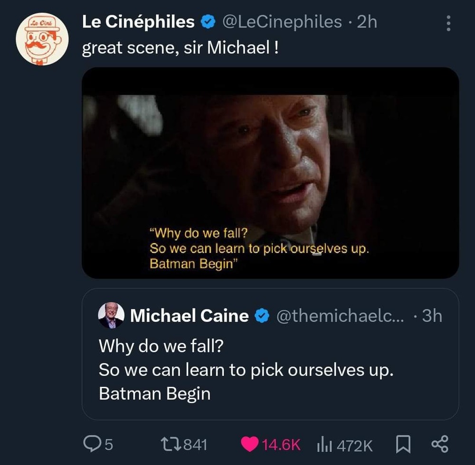The image size is (475, 465).
Task: Open Michael Caine's small profile picture
Action: pyautogui.click(x=111, y=316)
